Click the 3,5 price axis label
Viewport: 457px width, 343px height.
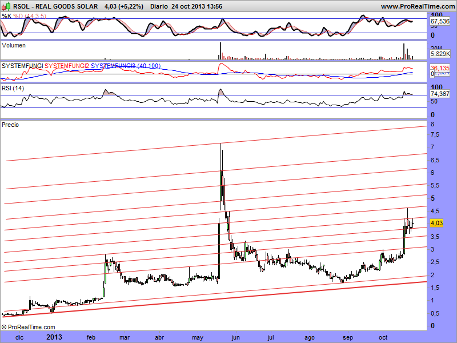tap(435, 237)
